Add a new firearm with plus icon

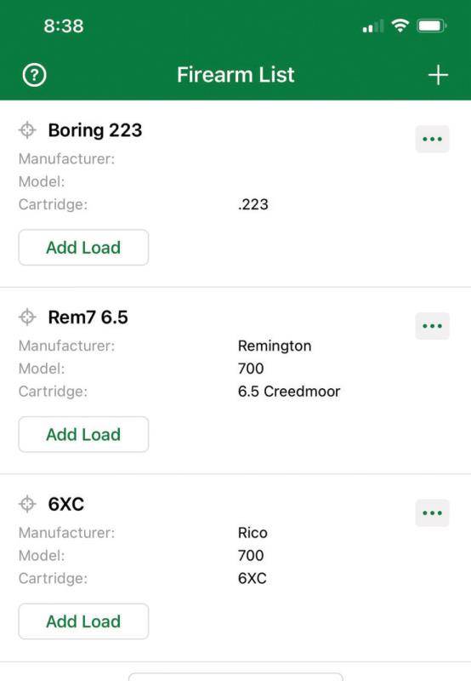(438, 75)
